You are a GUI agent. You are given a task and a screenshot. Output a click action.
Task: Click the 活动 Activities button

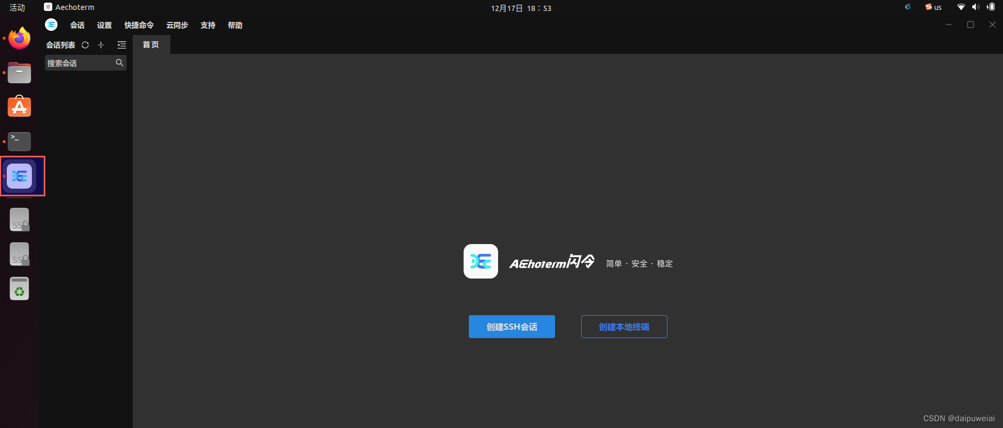tap(17, 7)
